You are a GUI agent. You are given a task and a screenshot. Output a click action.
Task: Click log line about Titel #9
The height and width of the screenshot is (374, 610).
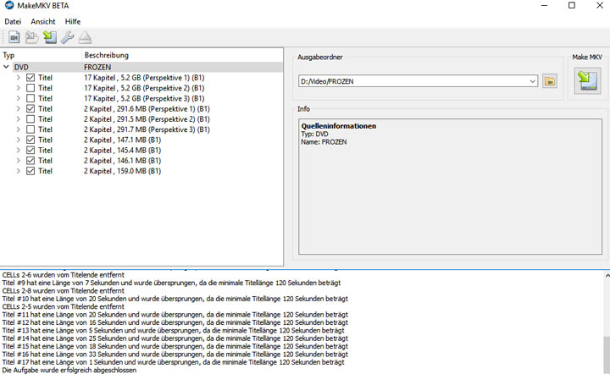coord(171,283)
